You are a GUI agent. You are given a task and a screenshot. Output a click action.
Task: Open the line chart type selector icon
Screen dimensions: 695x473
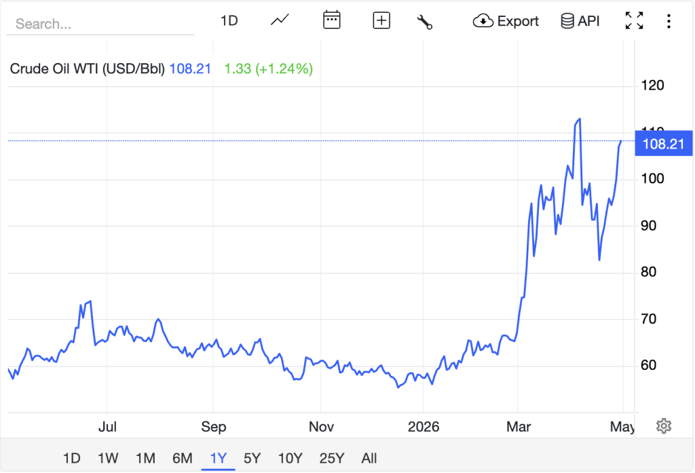(280, 20)
